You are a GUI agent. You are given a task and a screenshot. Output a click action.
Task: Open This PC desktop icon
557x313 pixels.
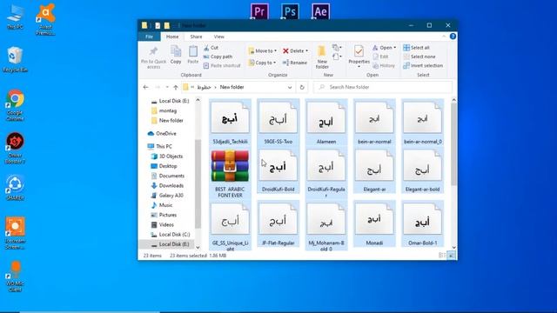pos(15,17)
